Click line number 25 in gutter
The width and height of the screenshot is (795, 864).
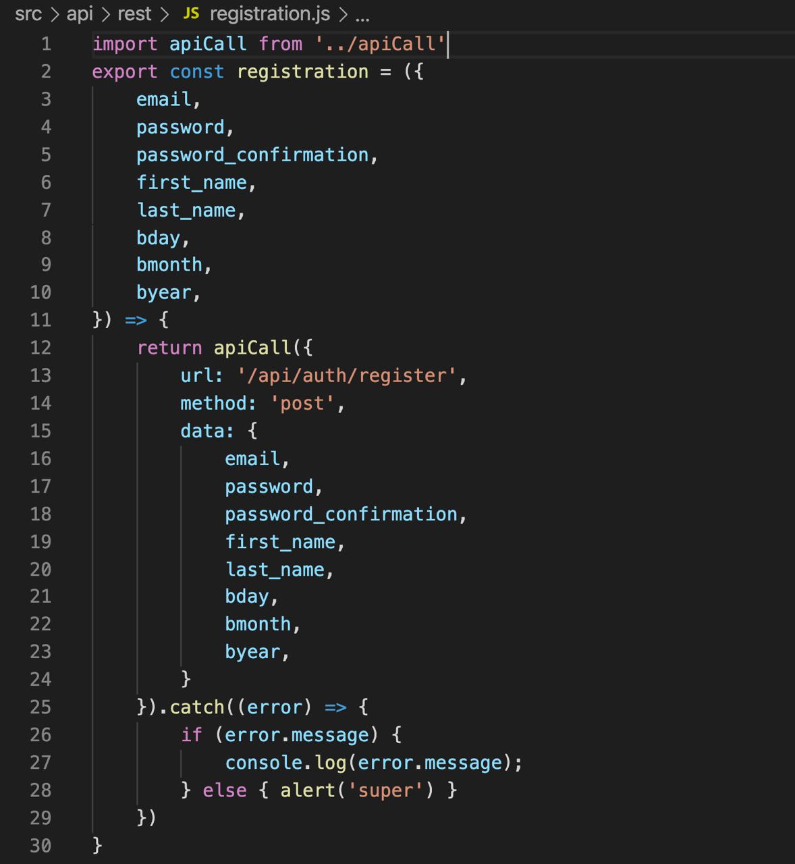tap(40, 707)
